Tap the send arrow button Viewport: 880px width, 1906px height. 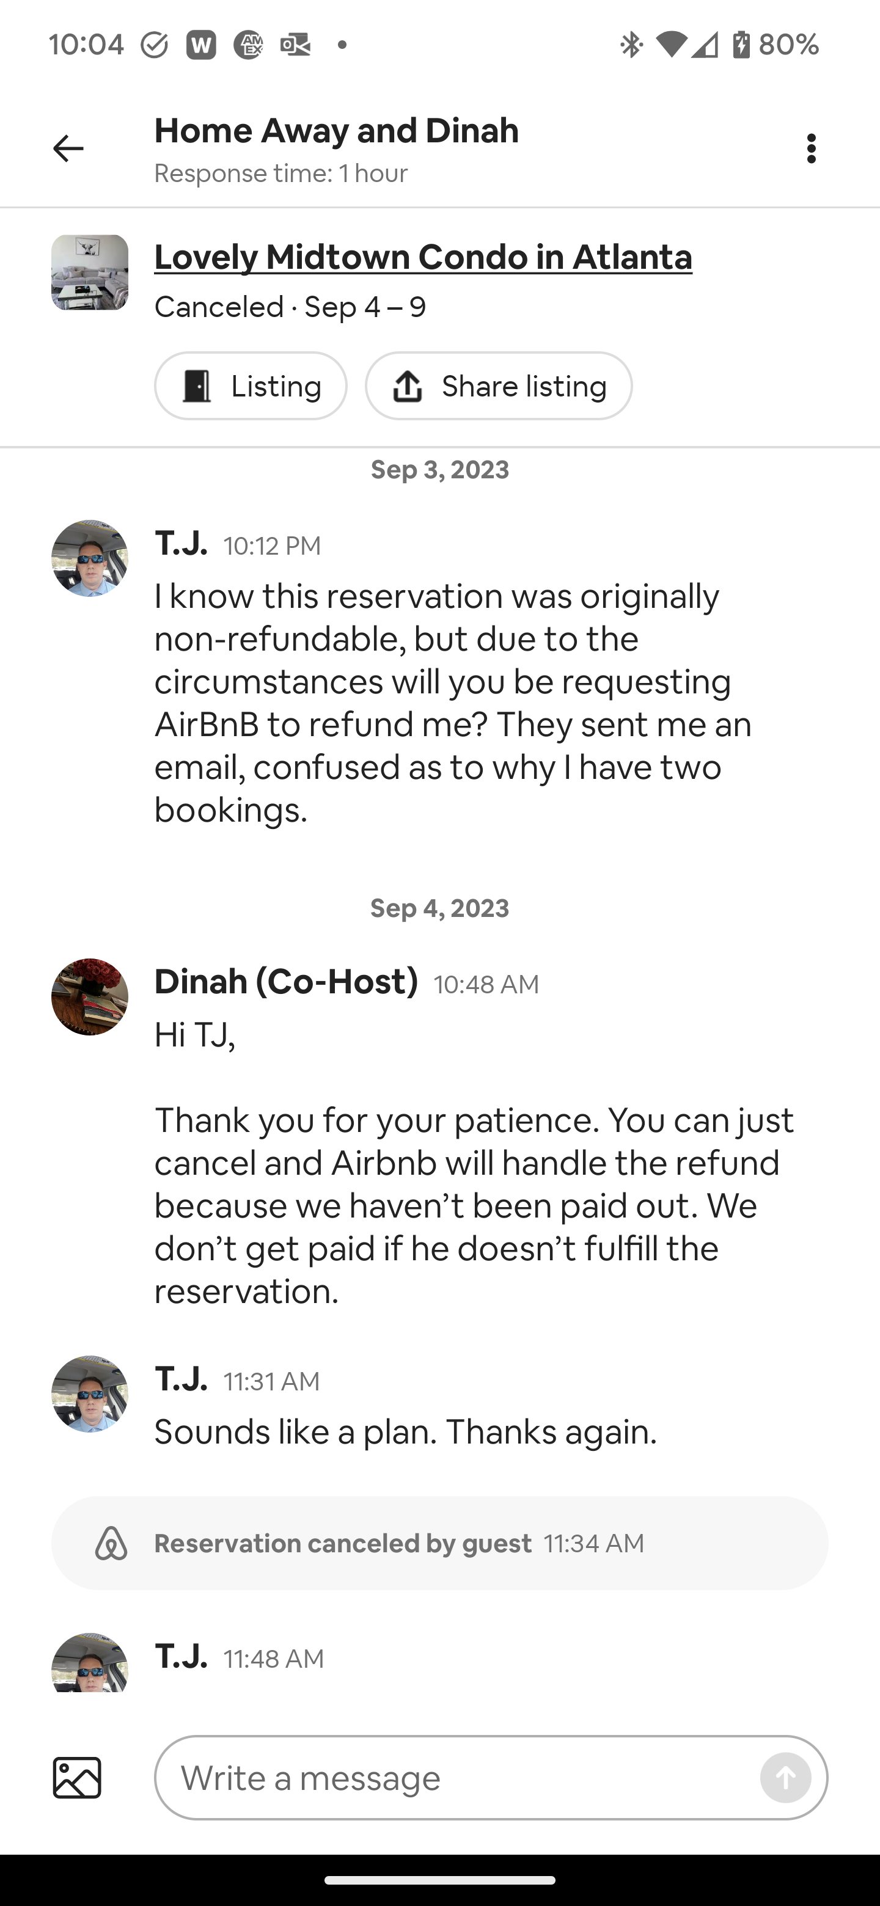click(785, 1777)
